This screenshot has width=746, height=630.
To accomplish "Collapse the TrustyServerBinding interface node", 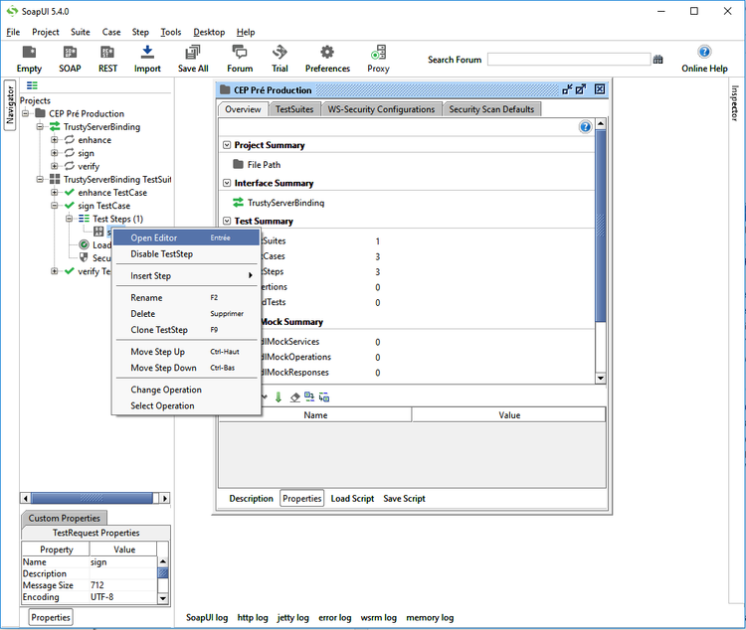I will point(40,127).
